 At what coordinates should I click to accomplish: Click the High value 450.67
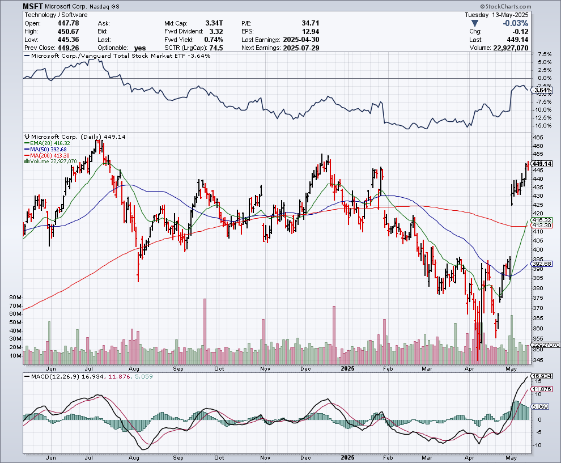[x=69, y=32]
